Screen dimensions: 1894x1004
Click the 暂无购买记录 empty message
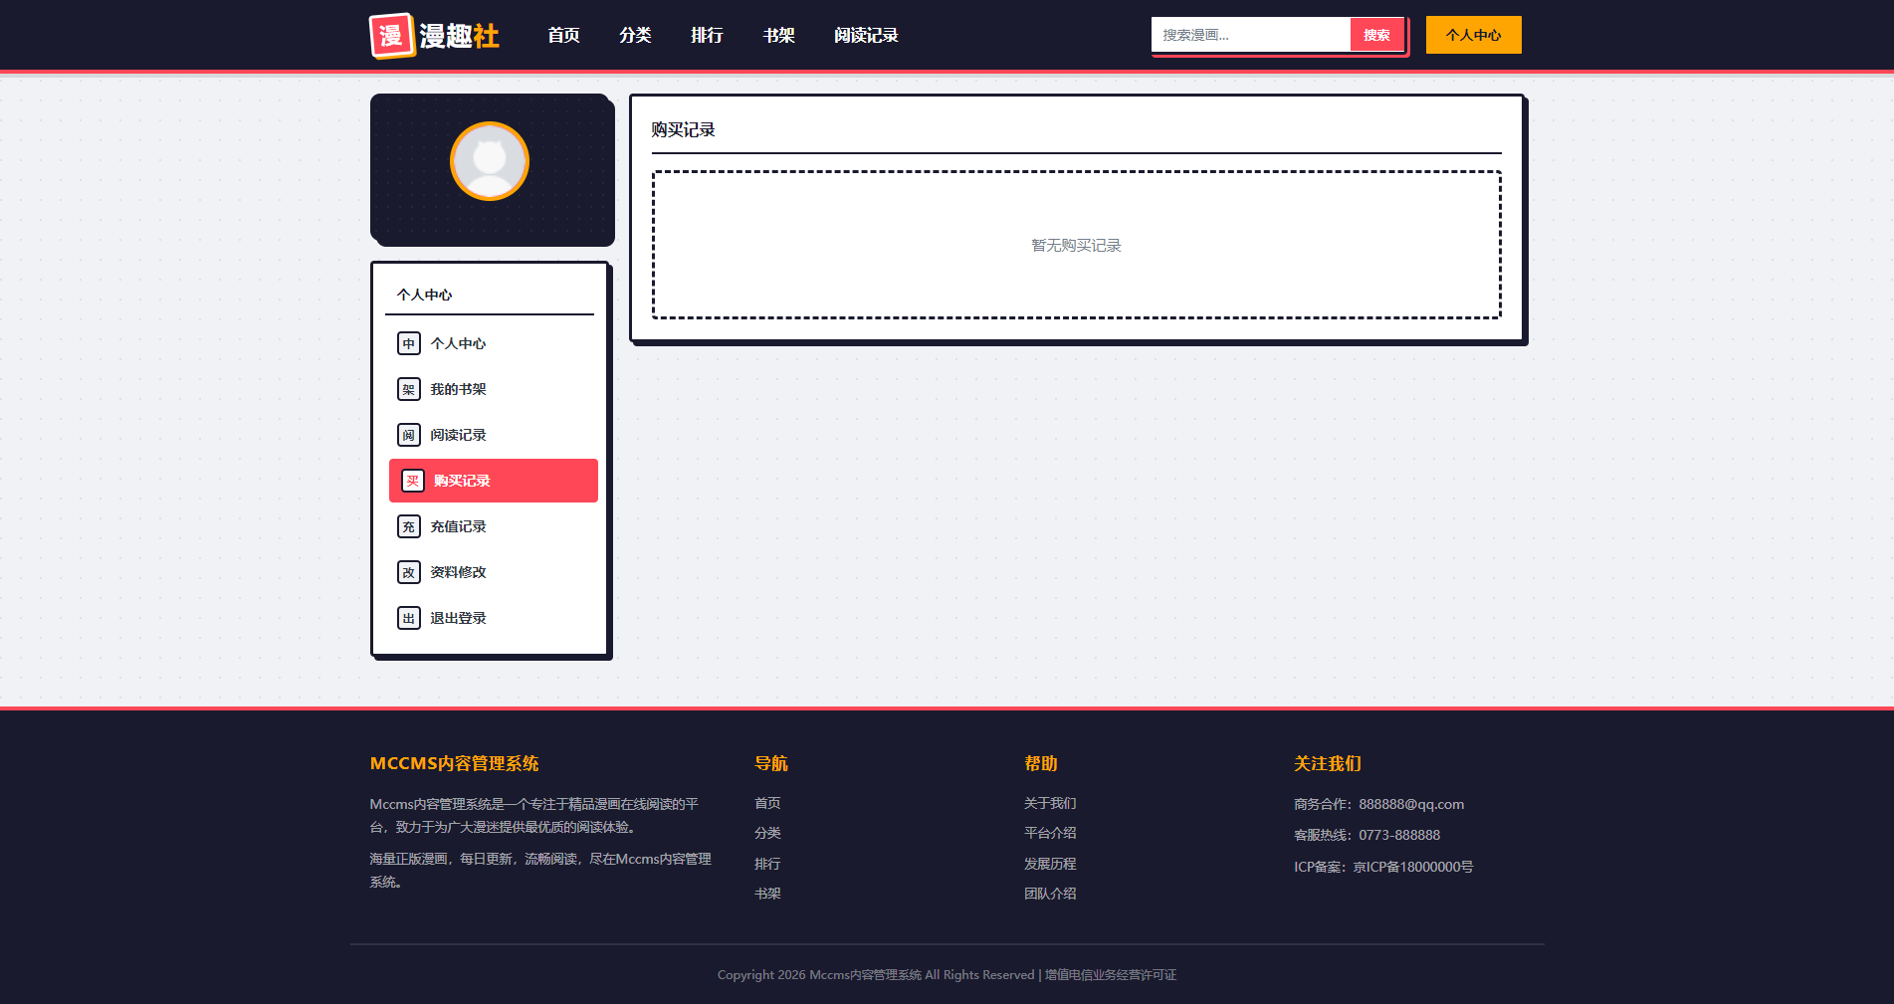[x=1076, y=245]
